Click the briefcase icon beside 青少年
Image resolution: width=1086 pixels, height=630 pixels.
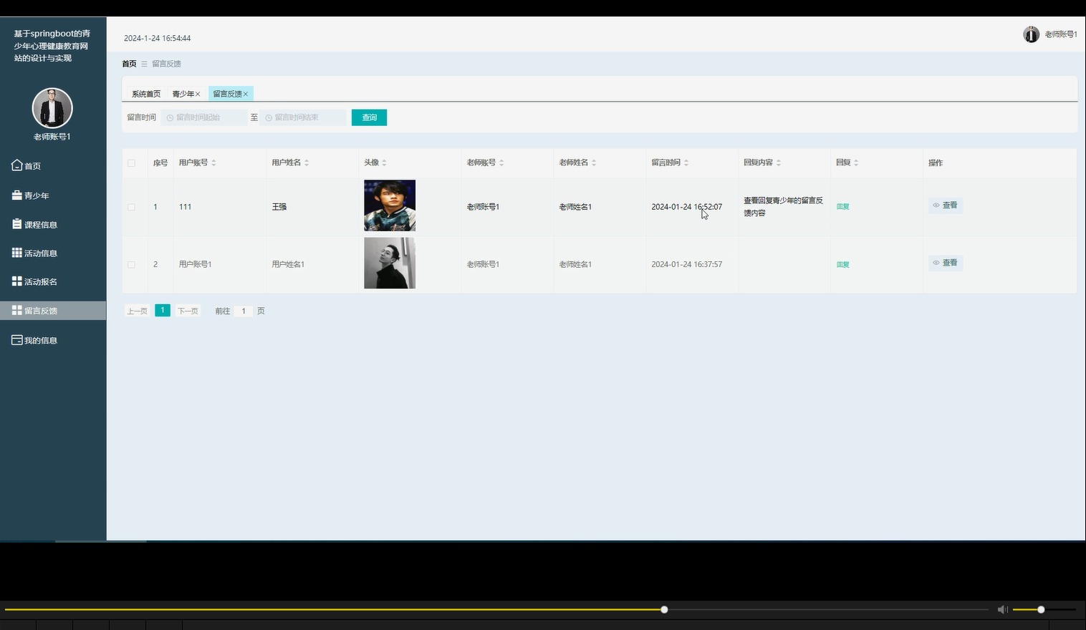point(17,195)
